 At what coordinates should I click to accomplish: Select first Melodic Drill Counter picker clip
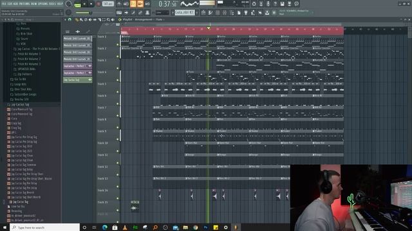pyautogui.click(x=77, y=38)
